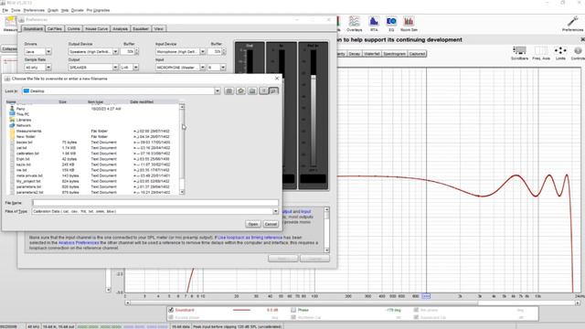Open Preferences from the wrench icon
The image size is (585, 329).
573,24
